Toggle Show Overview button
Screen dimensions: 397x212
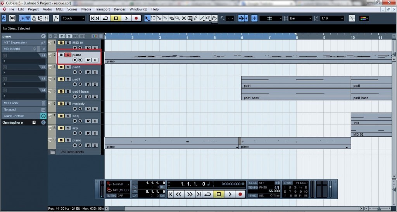34,18
